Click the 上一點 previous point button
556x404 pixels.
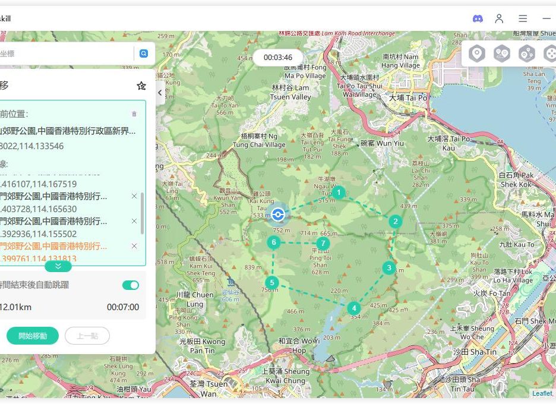click(87, 336)
